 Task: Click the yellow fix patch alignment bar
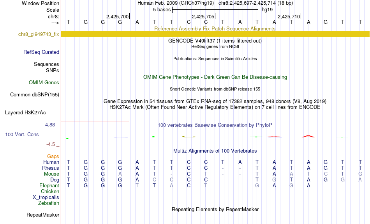coord(215,34)
